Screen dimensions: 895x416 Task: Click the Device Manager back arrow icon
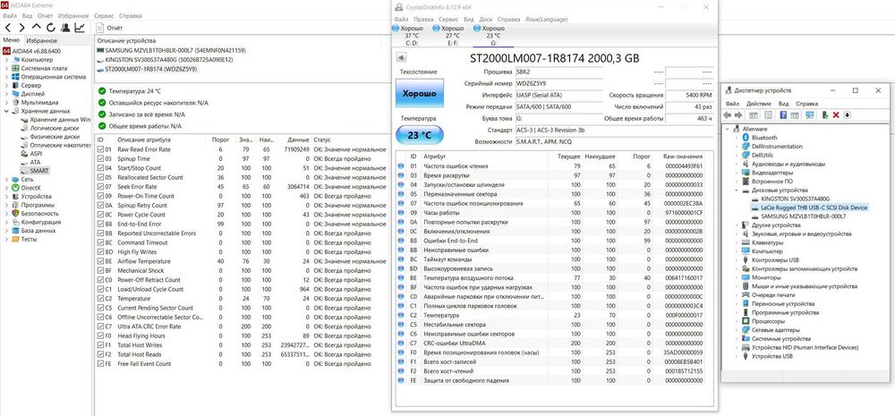click(727, 115)
